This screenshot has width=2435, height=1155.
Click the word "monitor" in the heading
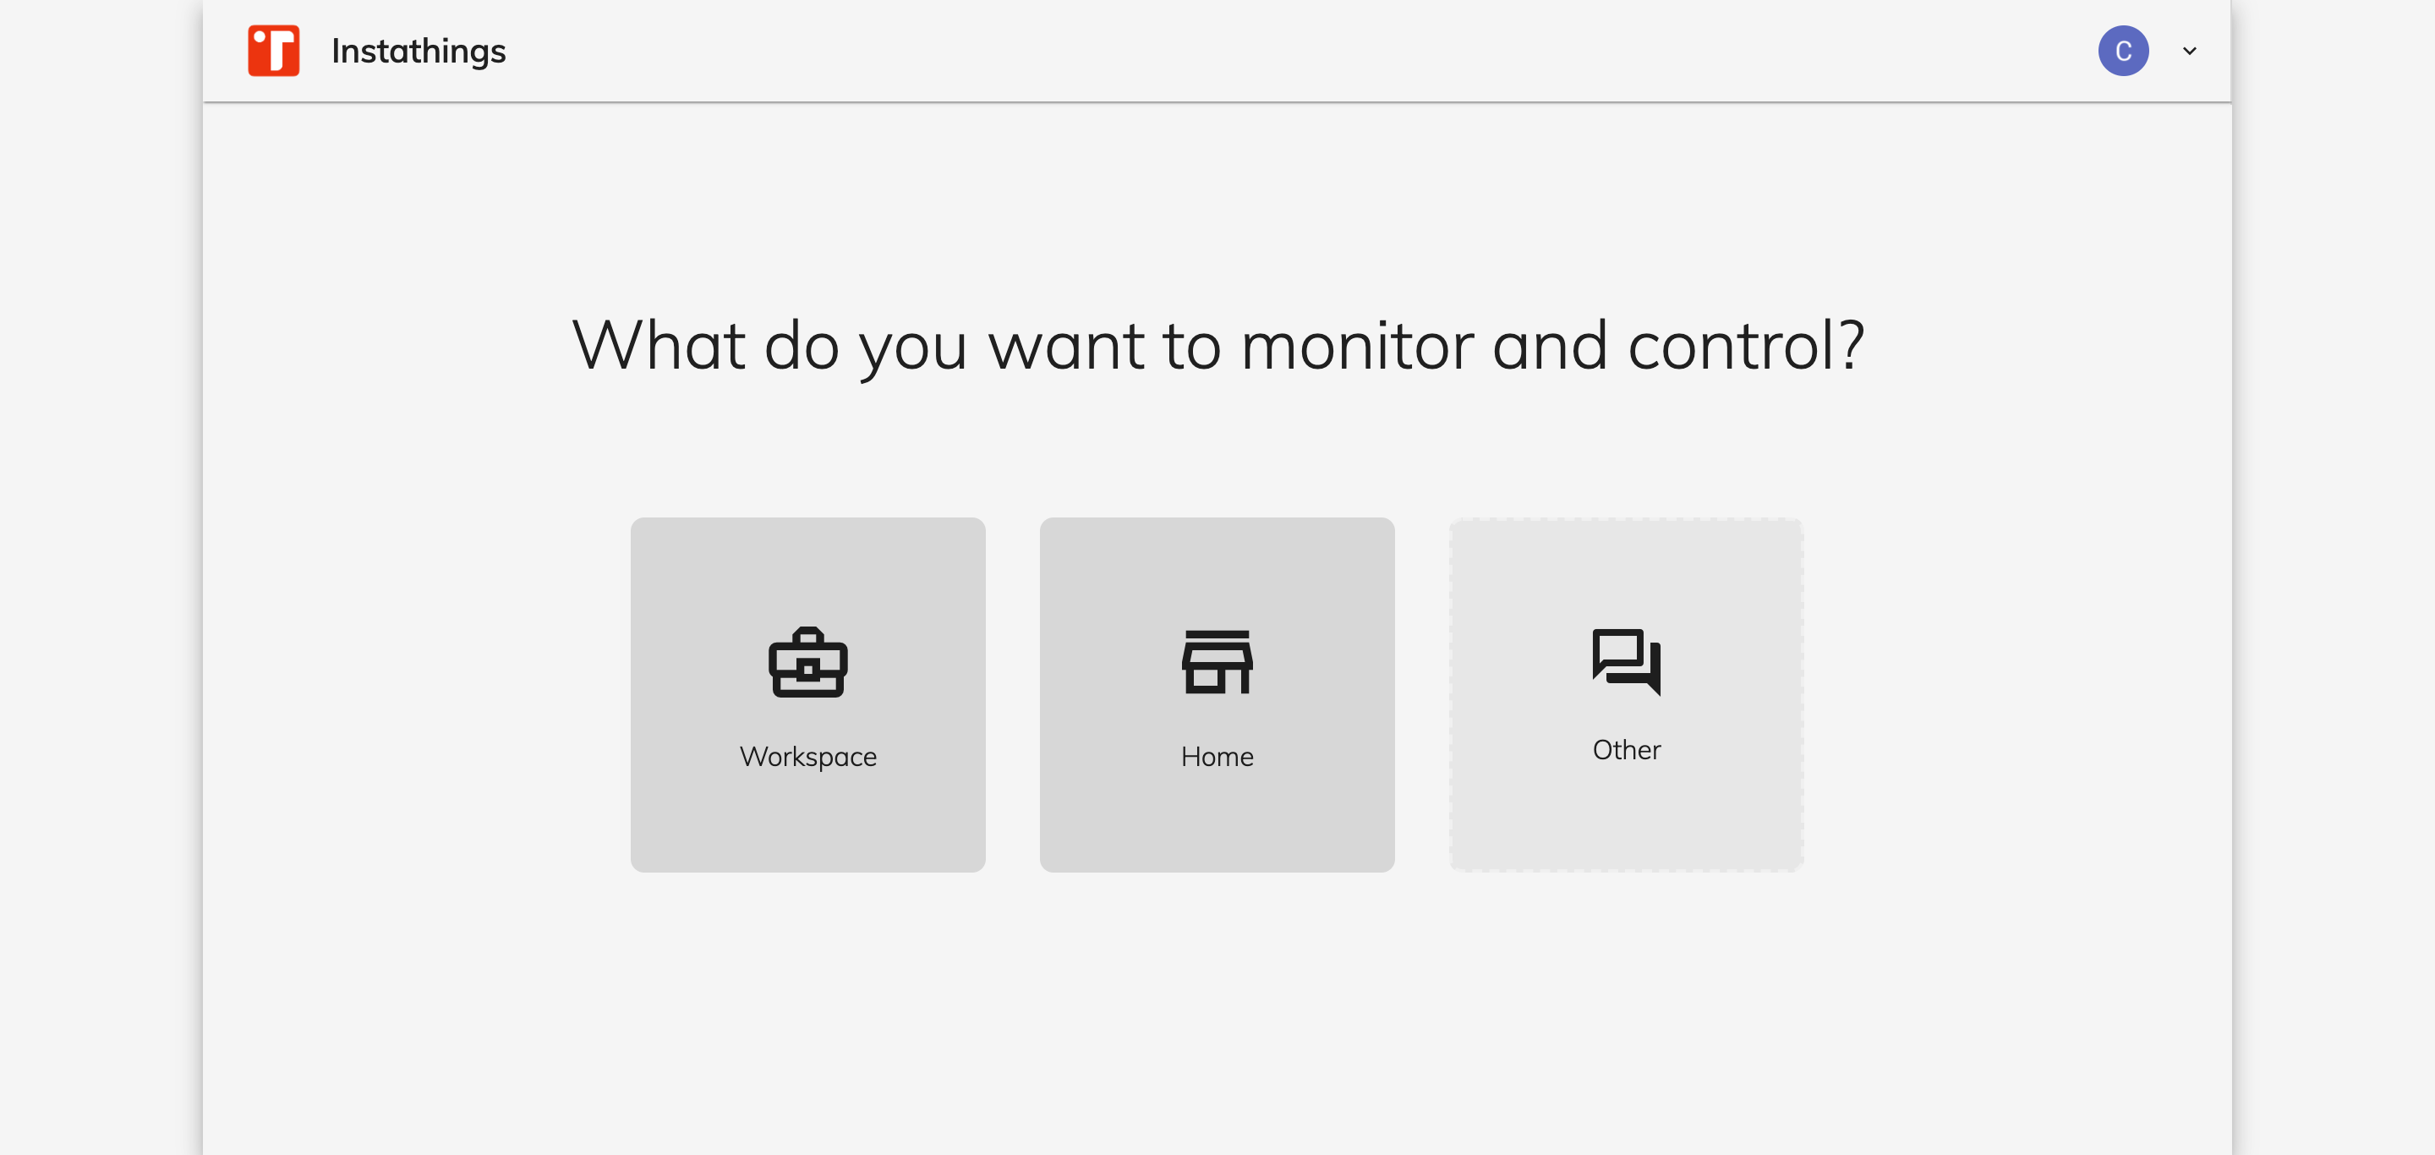(x=1357, y=346)
